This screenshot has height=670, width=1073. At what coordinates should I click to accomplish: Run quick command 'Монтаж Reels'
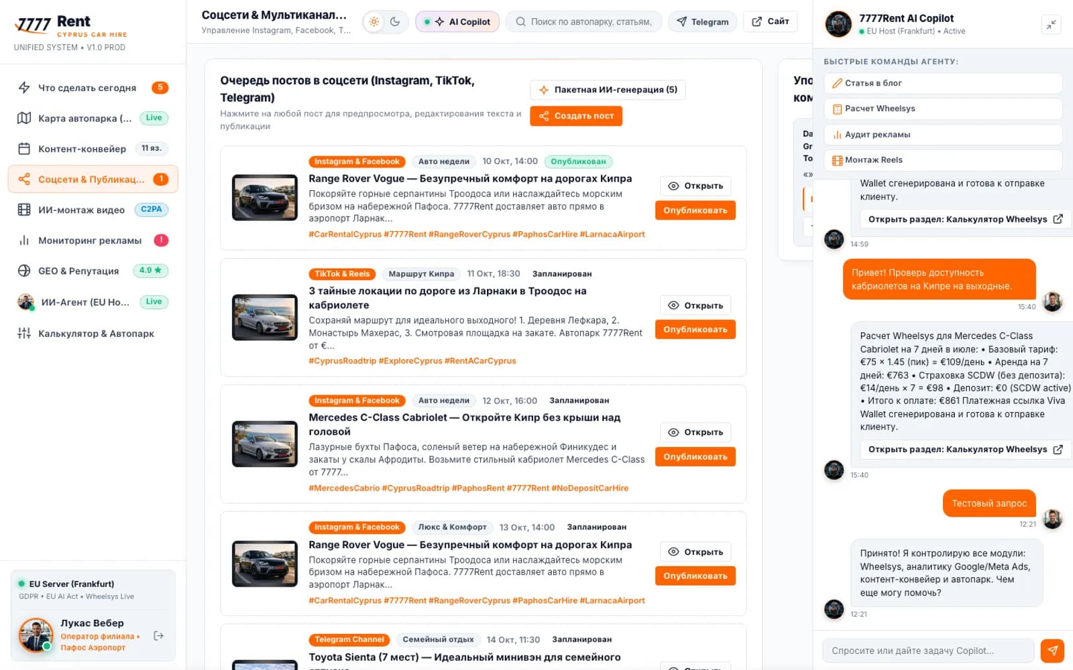[x=943, y=160]
